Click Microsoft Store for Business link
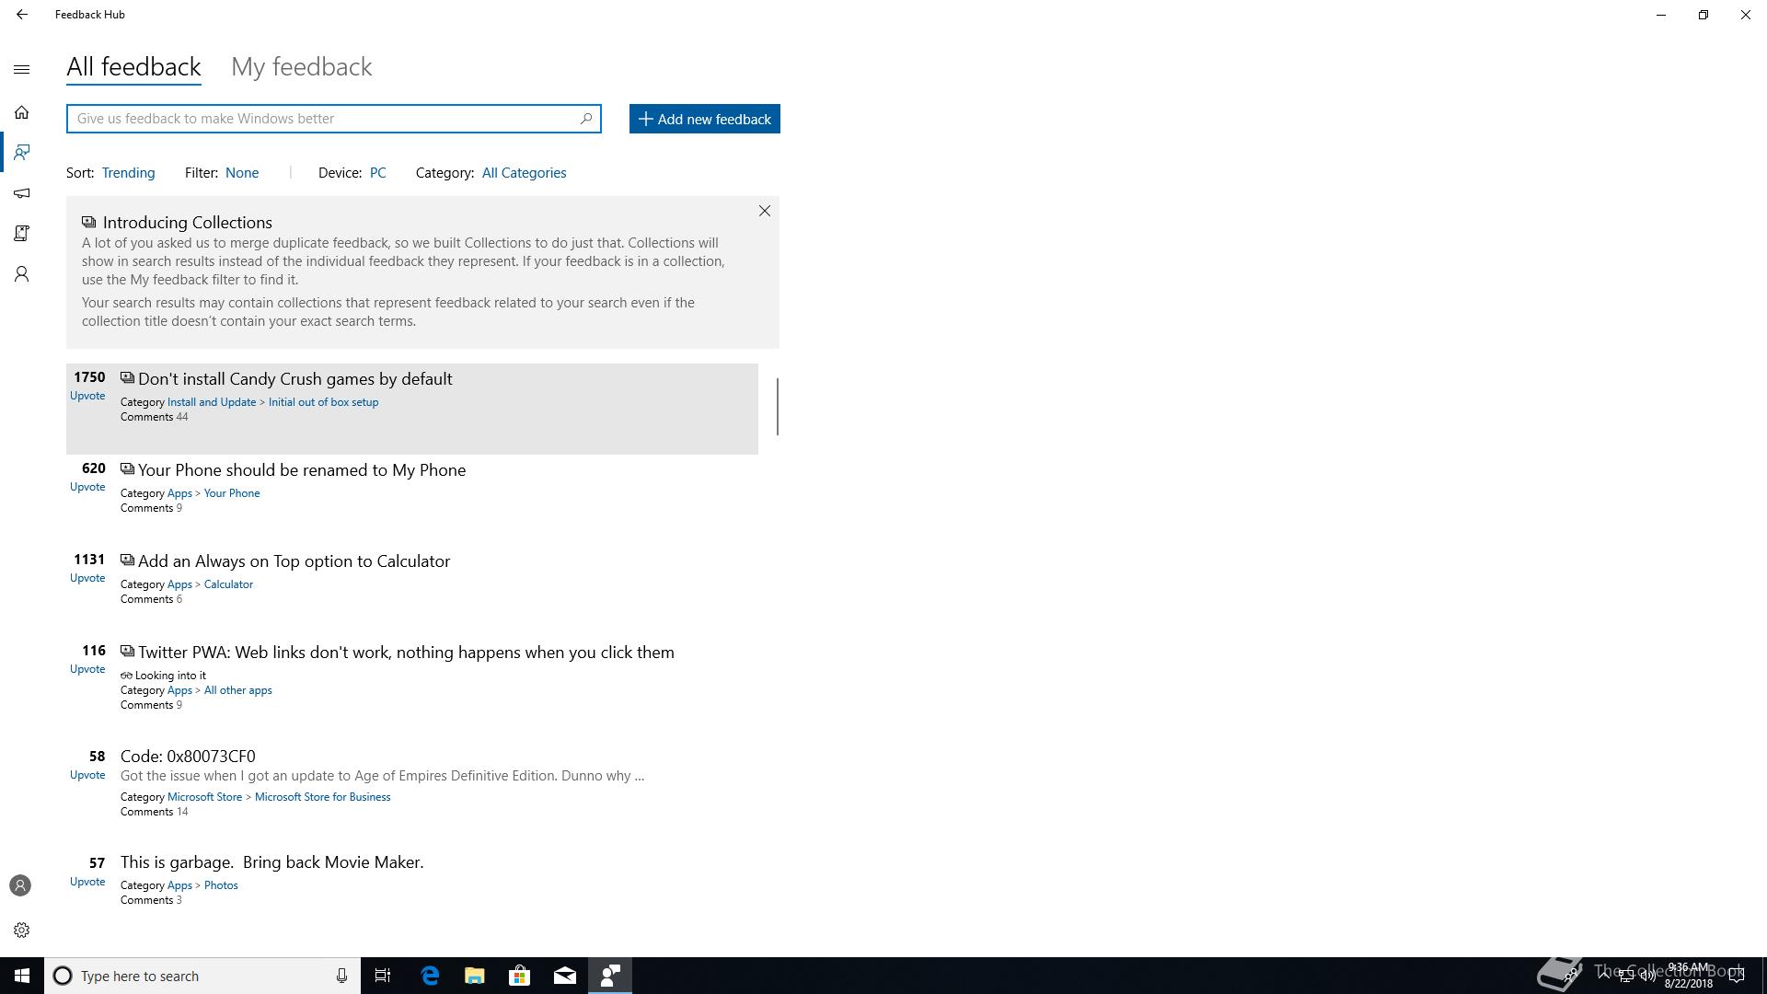 pyautogui.click(x=322, y=797)
